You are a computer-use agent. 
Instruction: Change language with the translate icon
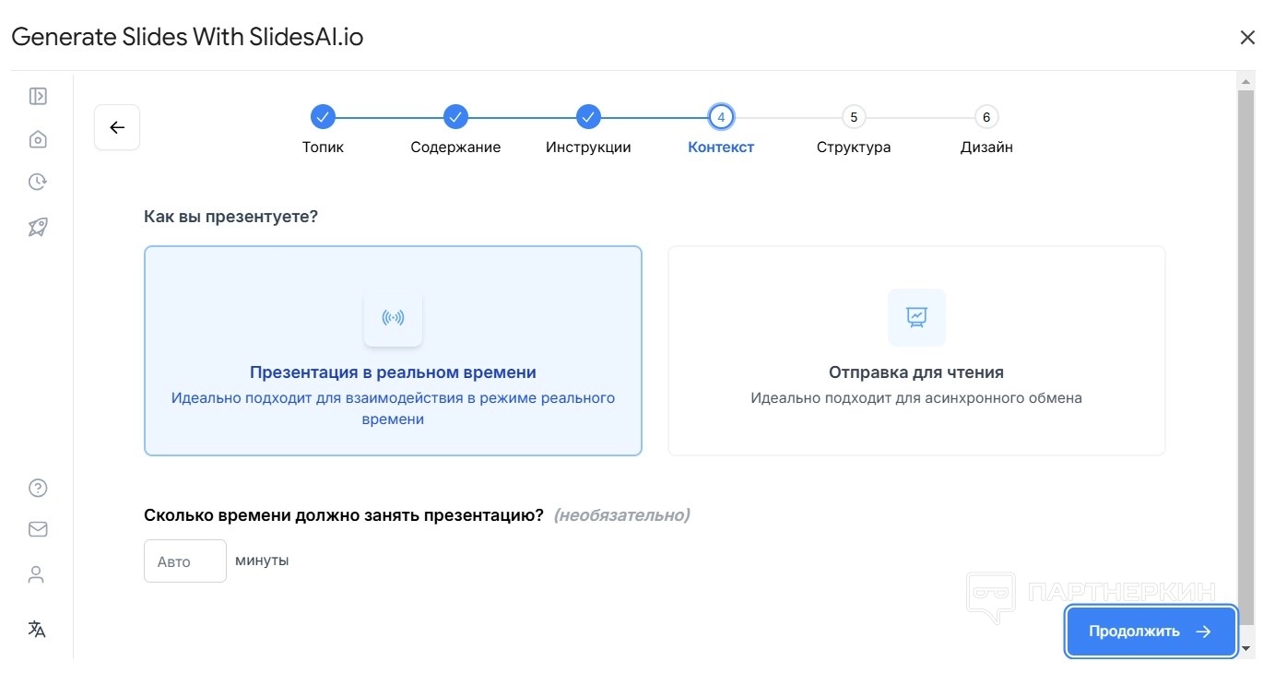37,629
